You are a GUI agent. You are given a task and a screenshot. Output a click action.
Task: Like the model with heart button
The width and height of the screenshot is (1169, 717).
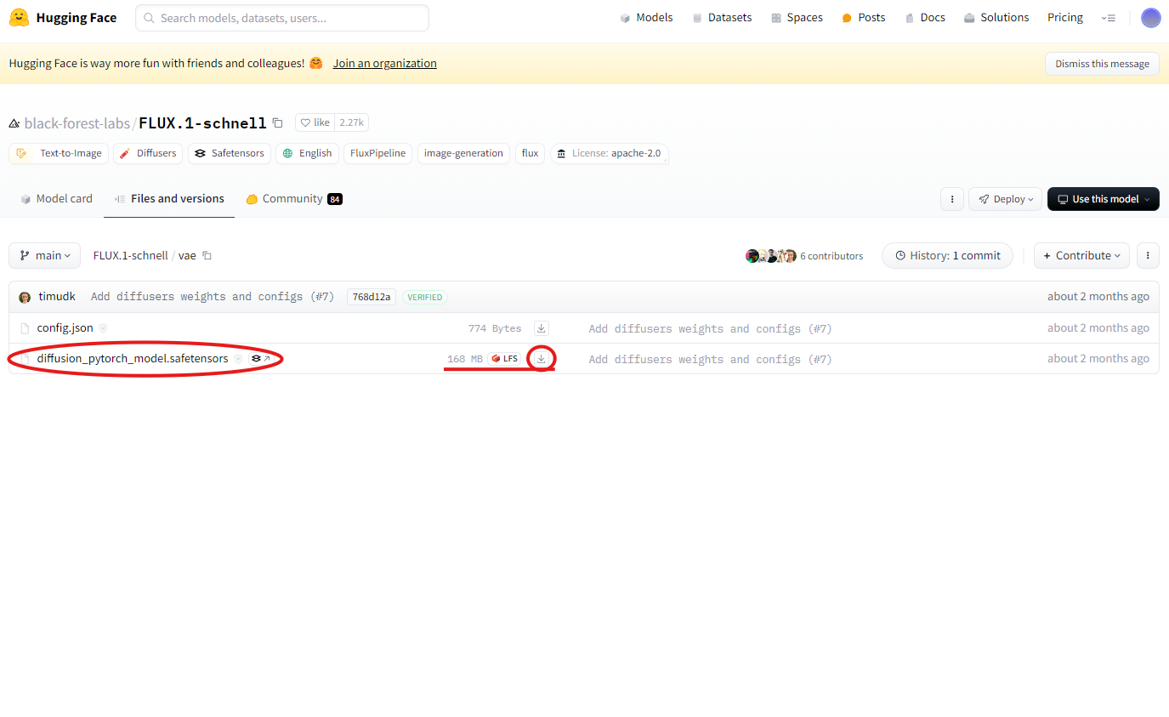315,122
